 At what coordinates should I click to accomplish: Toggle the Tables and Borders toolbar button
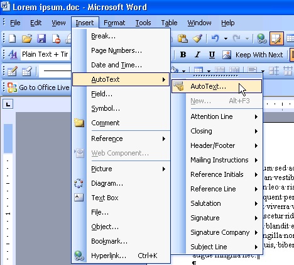[276, 38]
